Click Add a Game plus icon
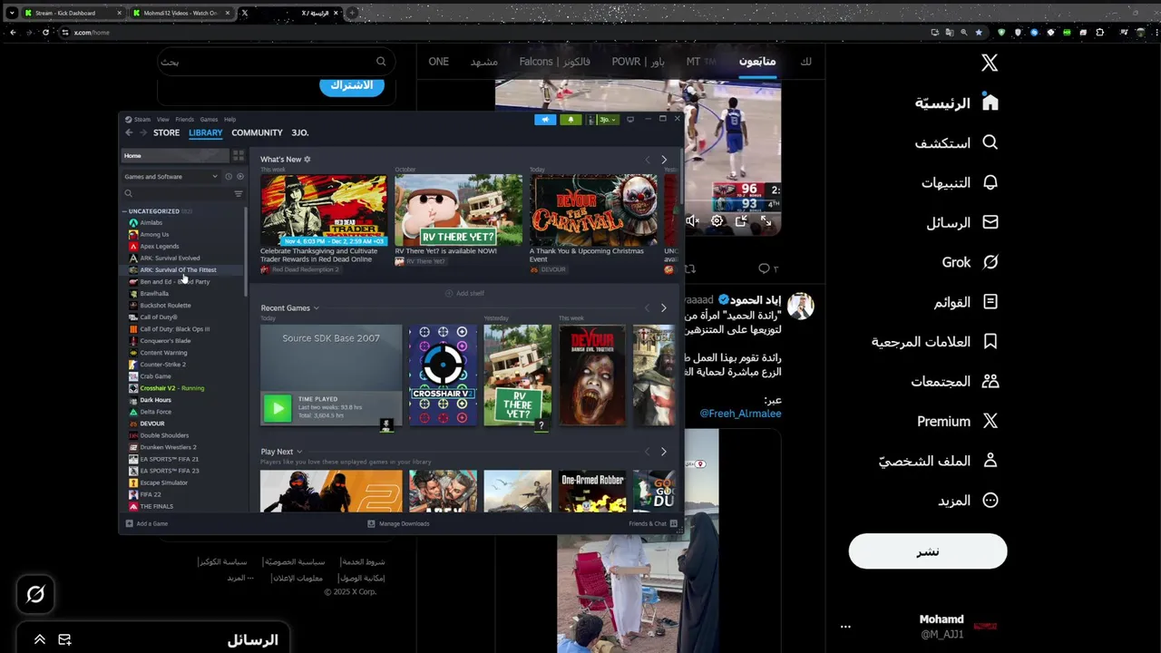The image size is (1161, 653). [129, 523]
